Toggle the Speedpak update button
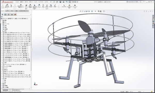This screenshot has height=93, width=155. pyautogui.click(x=69, y=6)
